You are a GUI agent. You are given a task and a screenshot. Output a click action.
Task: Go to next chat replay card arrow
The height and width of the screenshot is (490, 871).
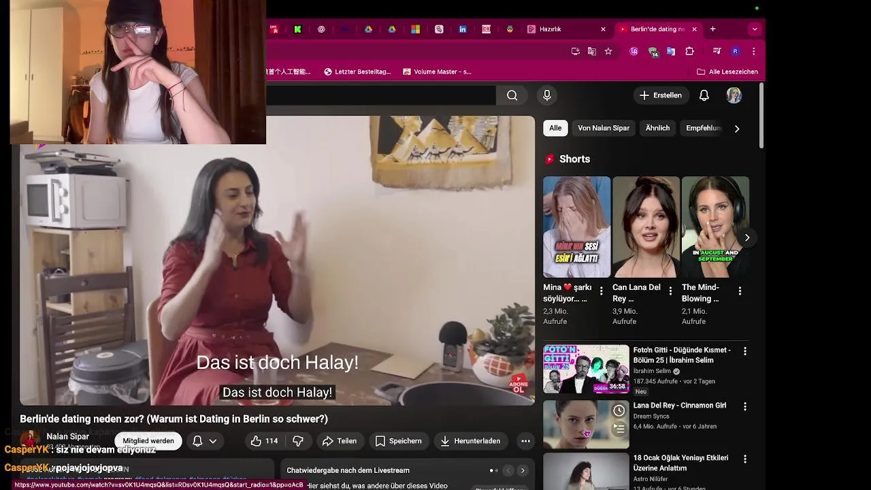click(523, 470)
